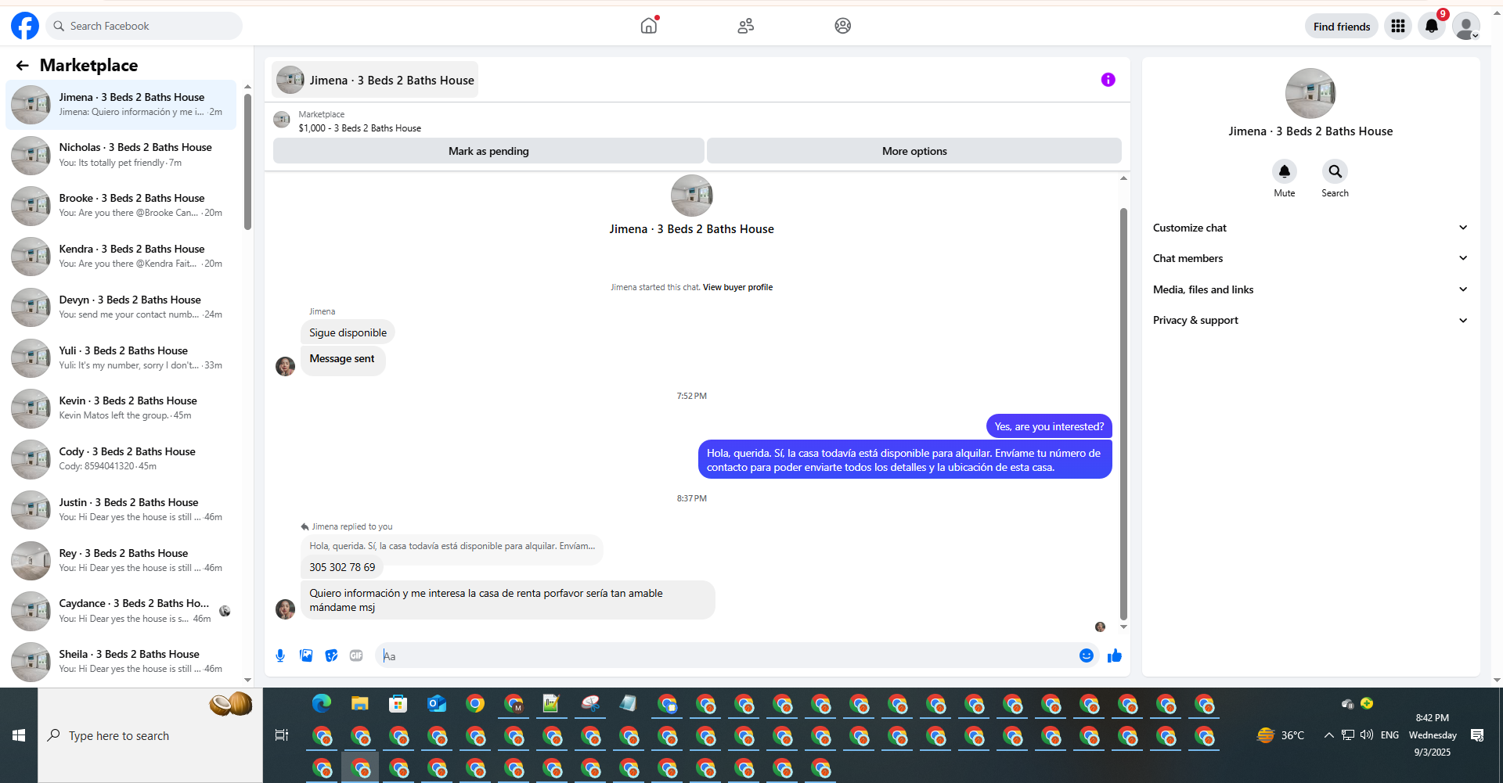Click Find friends button
1503x783 pixels.
pyautogui.click(x=1342, y=27)
